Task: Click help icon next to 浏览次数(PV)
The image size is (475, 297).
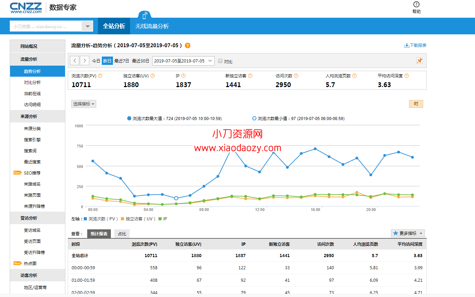Action: point(100,76)
